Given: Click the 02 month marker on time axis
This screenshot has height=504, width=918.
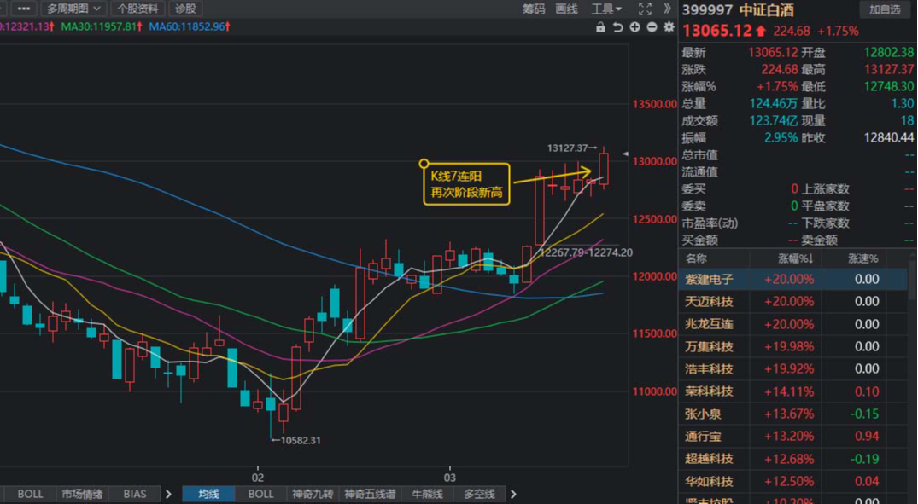Looking at the screenshot, I should pyautogui.click(x=258, y=478).
